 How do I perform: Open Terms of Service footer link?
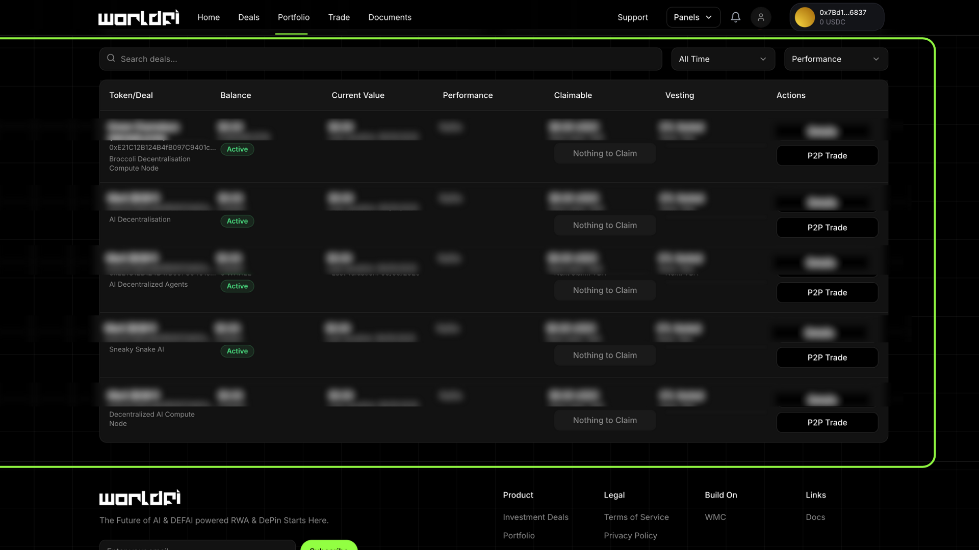pos(636,517)
